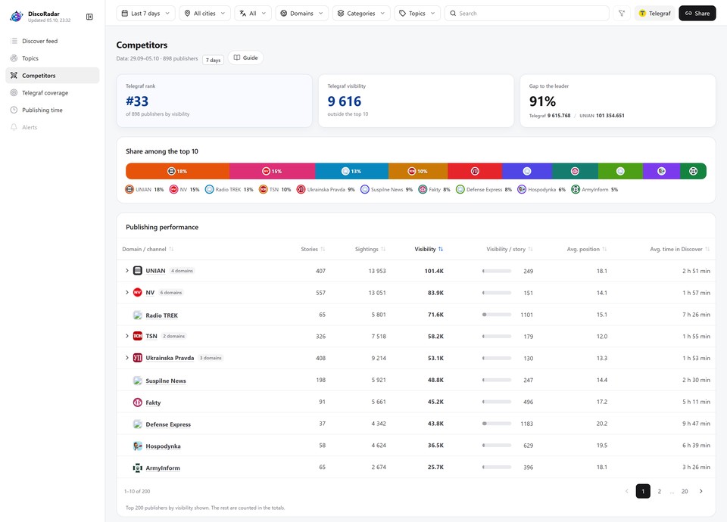Go to pagination page 20
The image size is (727, 522).
[685, 492]
